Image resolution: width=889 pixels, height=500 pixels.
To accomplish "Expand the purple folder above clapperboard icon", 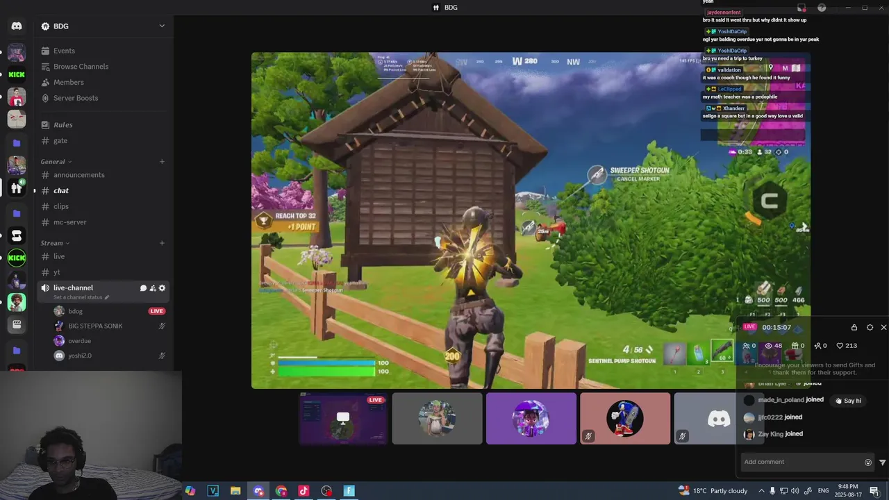I will (x=17, y=213).
